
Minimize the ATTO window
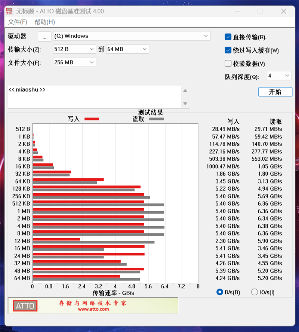click(x=237, y=11)
